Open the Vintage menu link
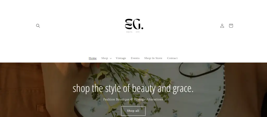267x117 pixels. click(121, 58)
